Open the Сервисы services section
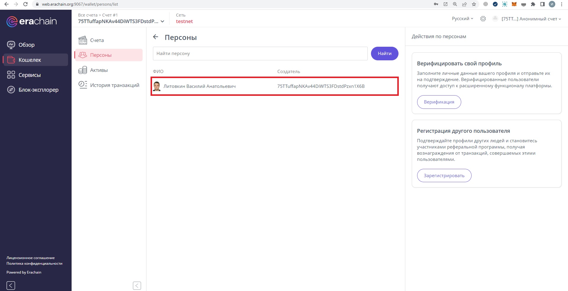The width and height of the screenshot is (568, 291). (x=29, y=75)
